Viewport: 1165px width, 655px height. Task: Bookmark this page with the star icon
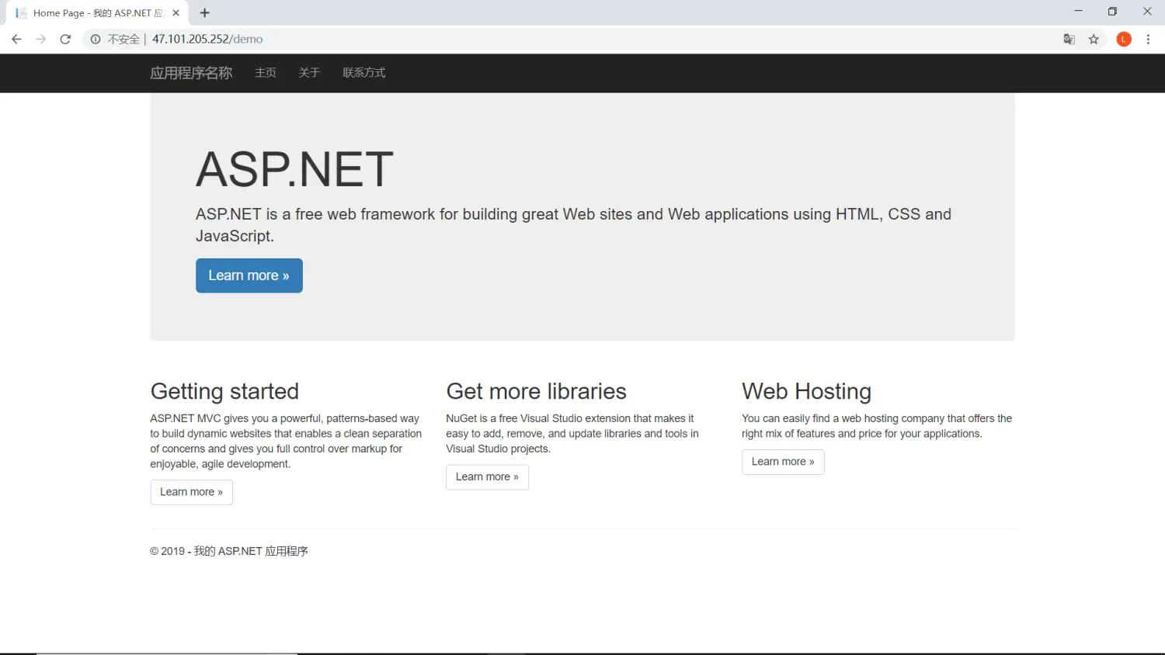click(1094, 39)
